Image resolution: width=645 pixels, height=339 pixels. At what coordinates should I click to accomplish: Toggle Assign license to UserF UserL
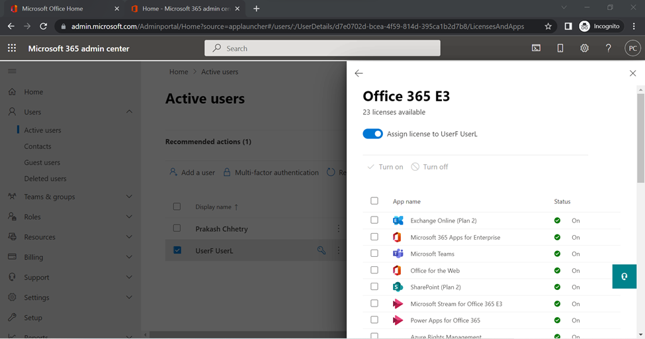click(x=372, y=134)
